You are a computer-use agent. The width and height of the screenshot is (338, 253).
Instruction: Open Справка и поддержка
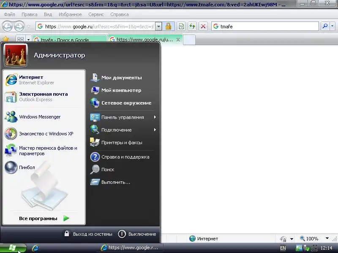click(123, 157)
